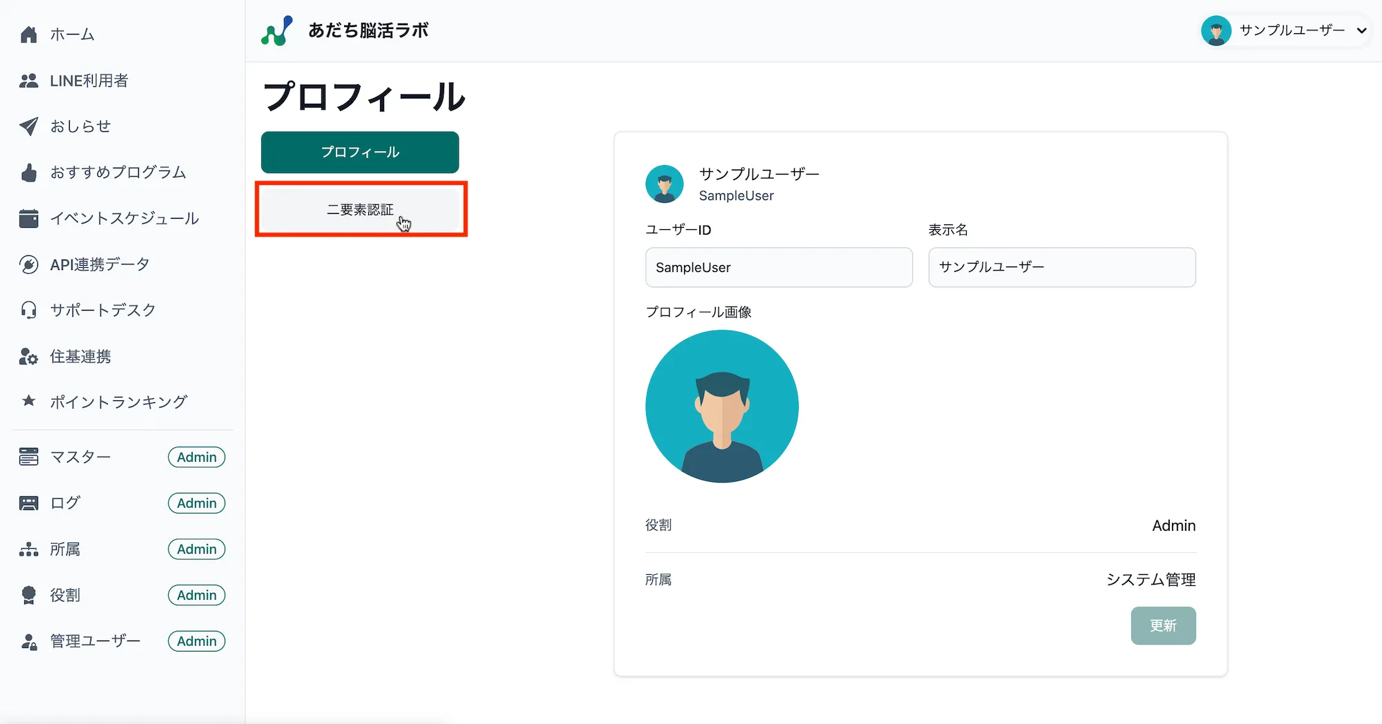Click the 役割 badge icon
The image size is (1382, 724).
28,595
